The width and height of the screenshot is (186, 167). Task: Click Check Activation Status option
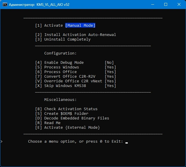pyautogui.click(x=66, y=109)
